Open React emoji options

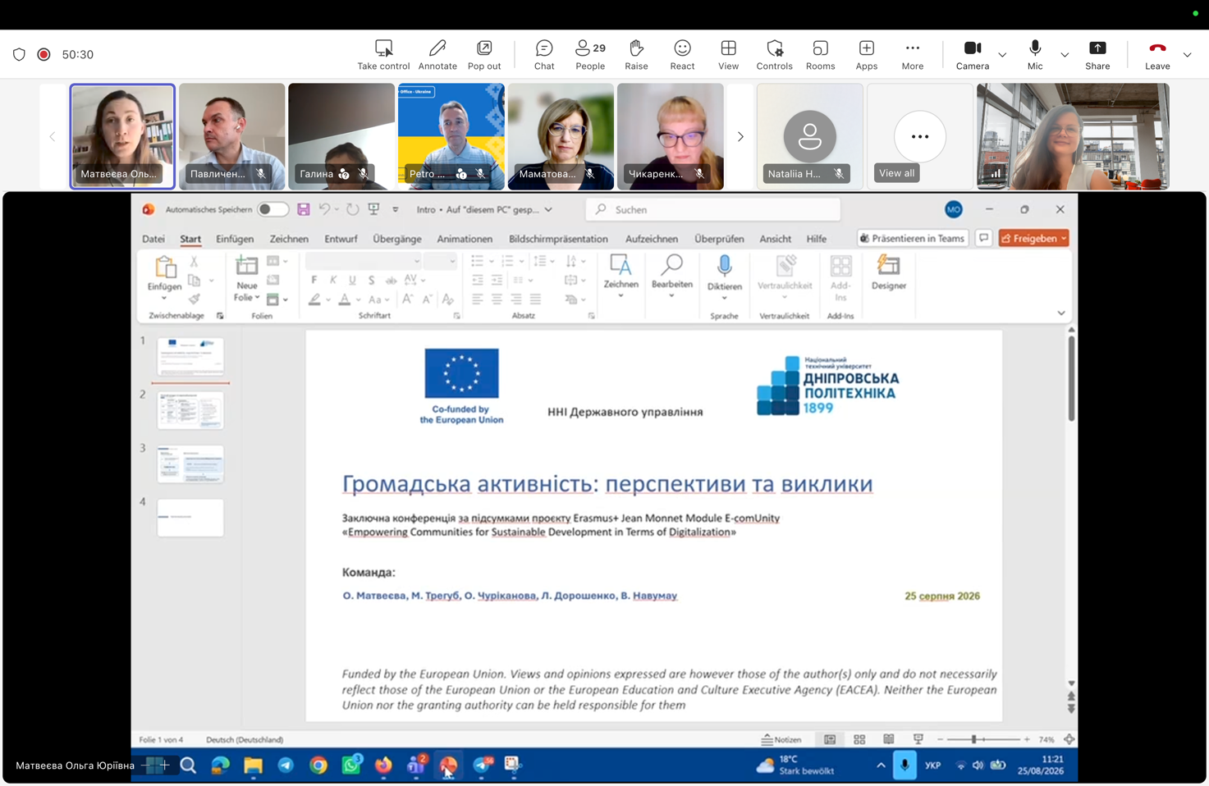tap(682, 55)
